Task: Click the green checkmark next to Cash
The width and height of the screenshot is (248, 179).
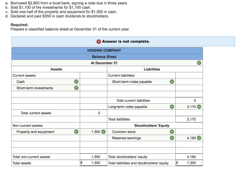Action: pos(76,82)
